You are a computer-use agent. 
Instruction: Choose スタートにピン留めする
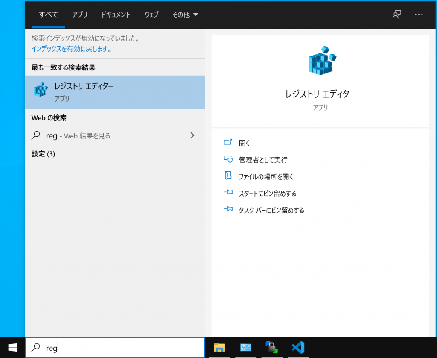coord(267,194)
